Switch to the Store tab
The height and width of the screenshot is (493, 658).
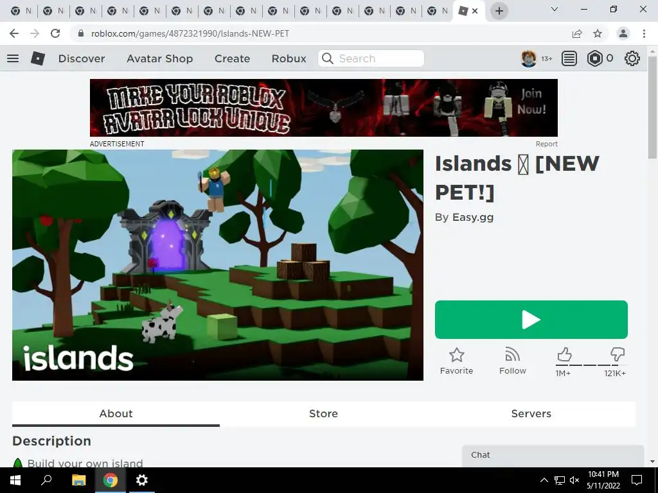tap(323, 414)
